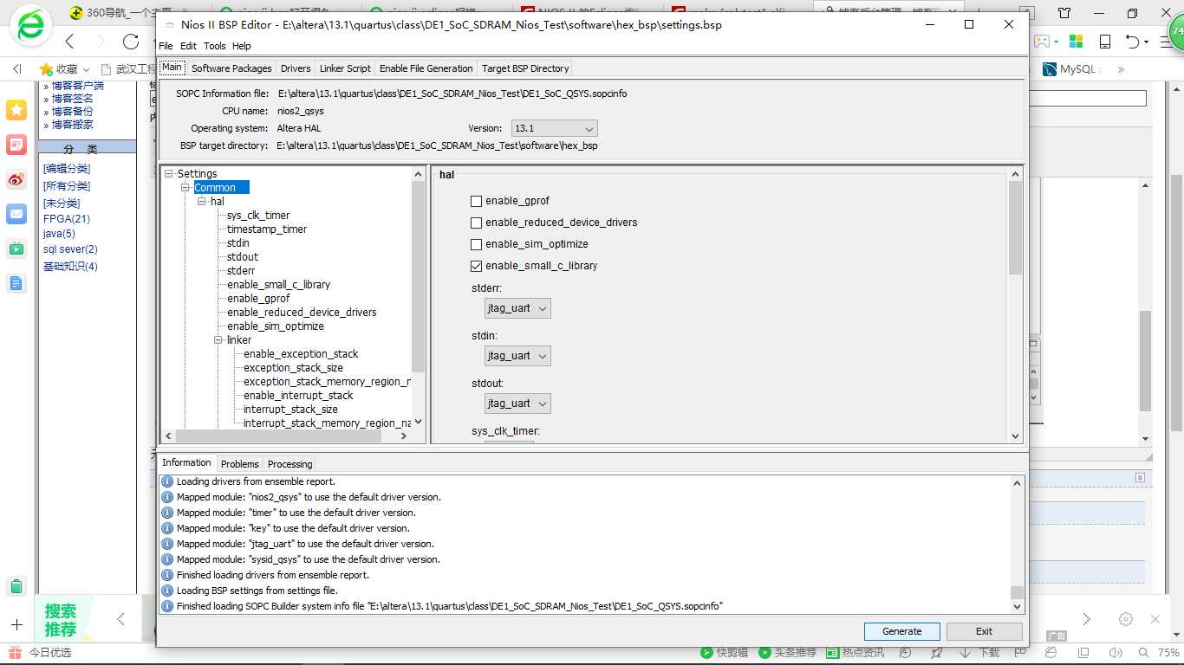
Task: Reload the browser page
Action: [x=131, y=42]
